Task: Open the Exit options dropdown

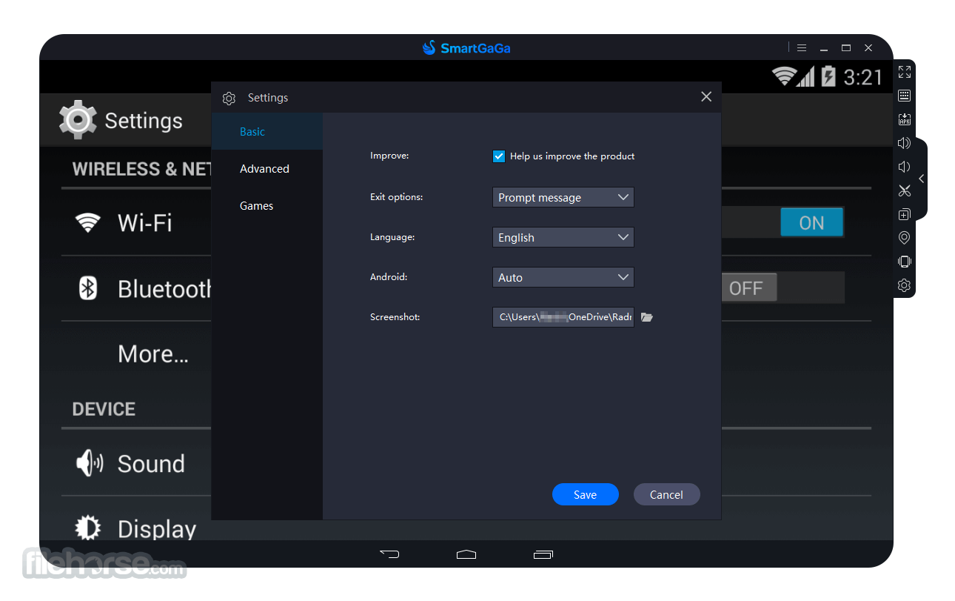Action: pos(563,197)
